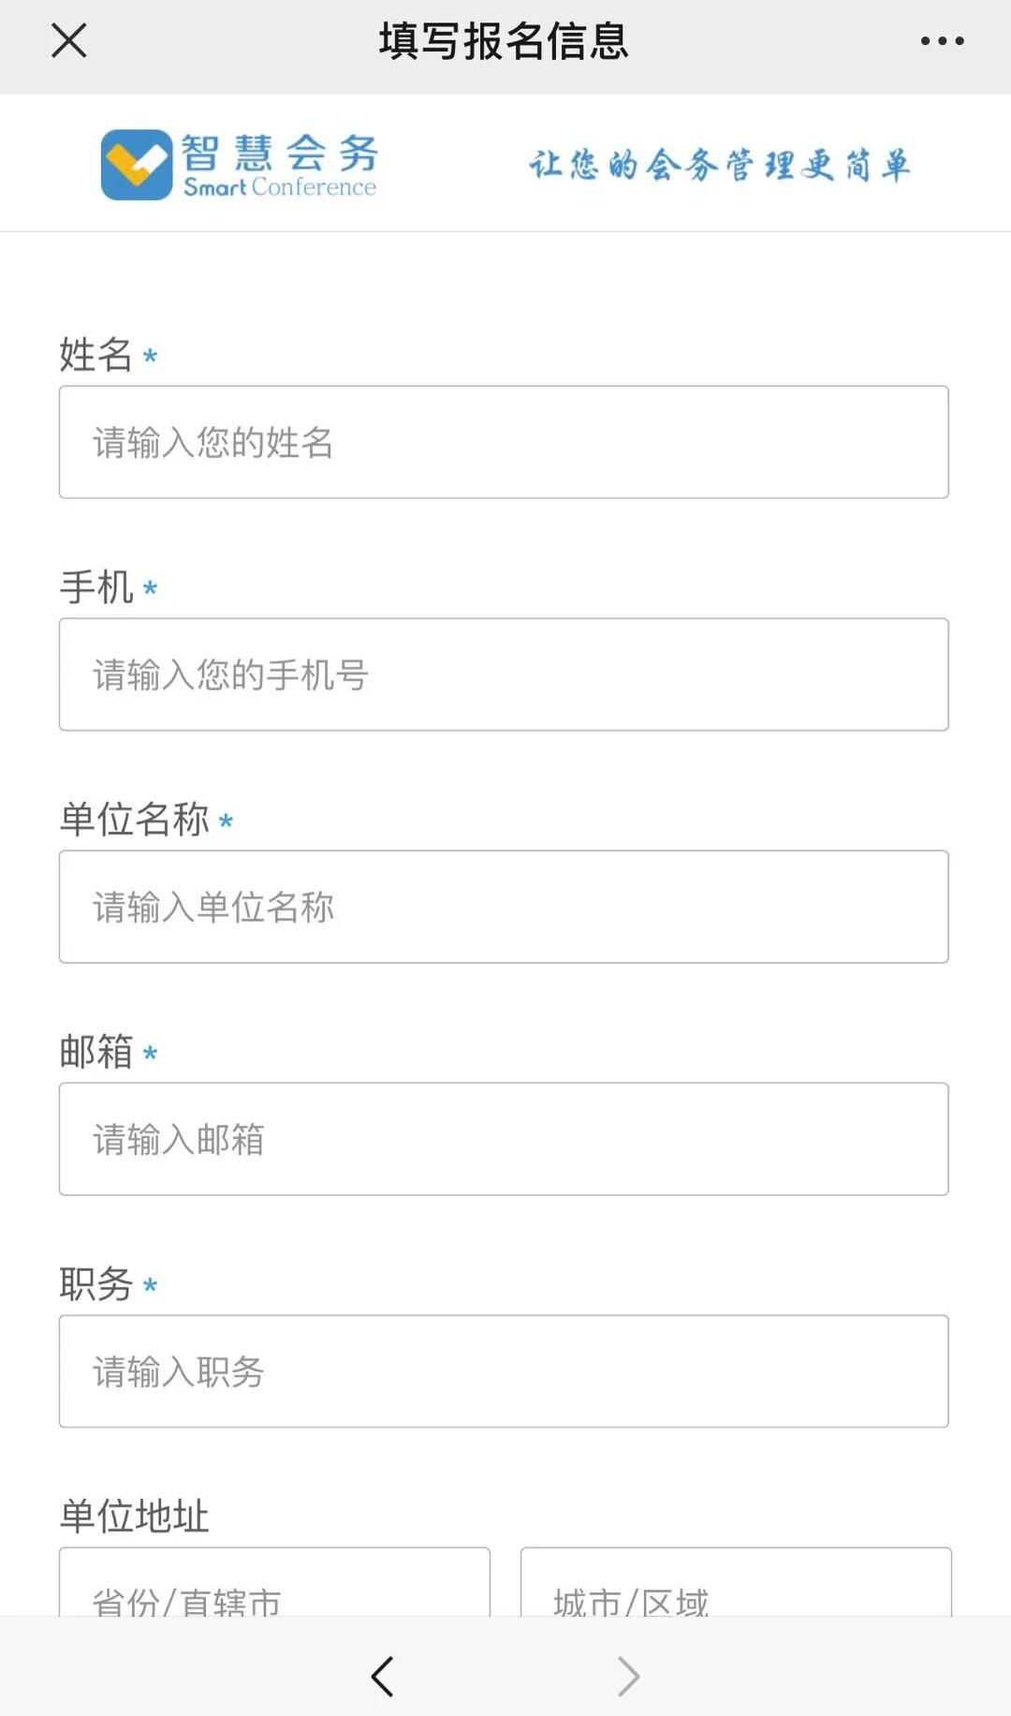Image resolution: width=1011 pixels, height=1716 pixels.
Task: Click the 姓名 field label
Action: [x=95, y=355]
